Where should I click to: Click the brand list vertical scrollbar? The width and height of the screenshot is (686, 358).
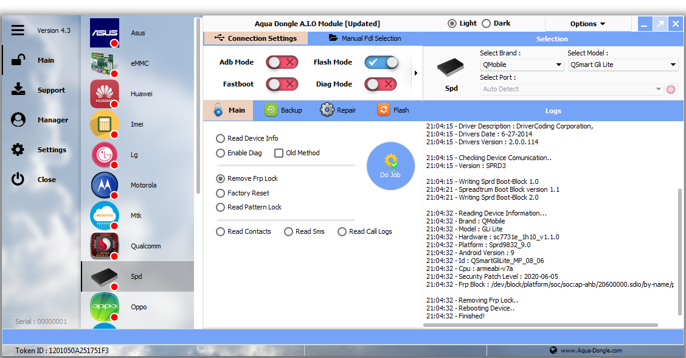click(198, 105)
